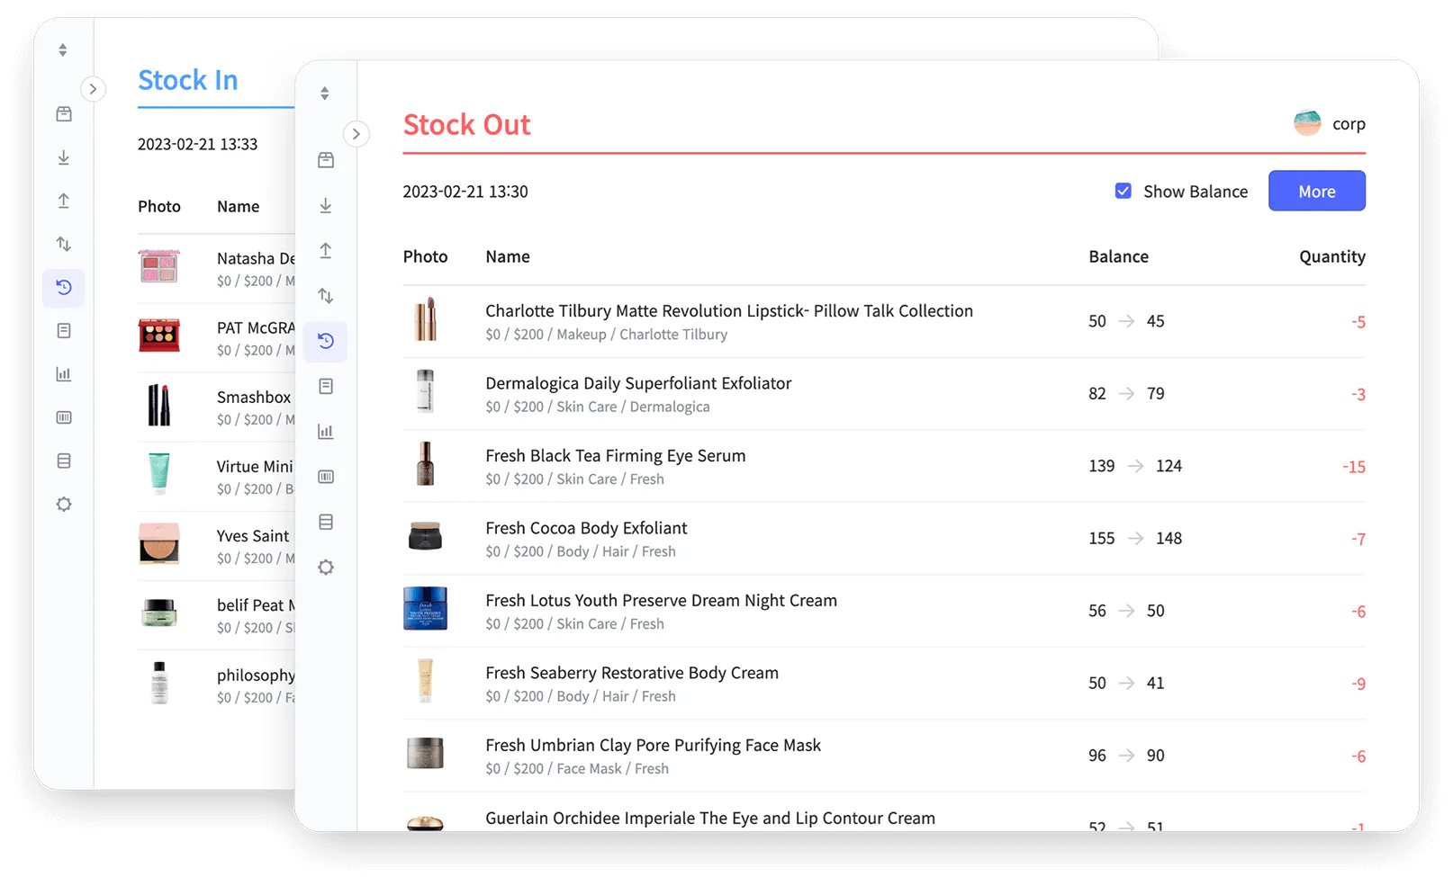Open the Analytics bar chart icon
Screen dimensions: 1453x877
click(x=326, y=431)
